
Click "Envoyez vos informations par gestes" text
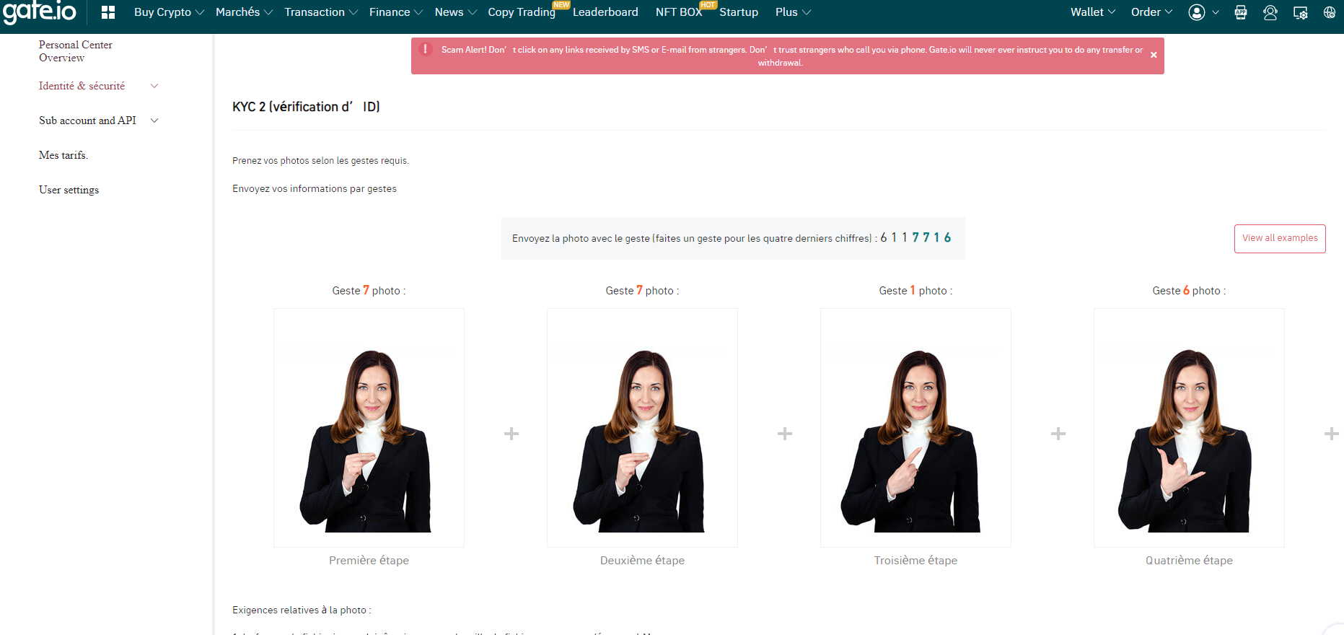315,189
